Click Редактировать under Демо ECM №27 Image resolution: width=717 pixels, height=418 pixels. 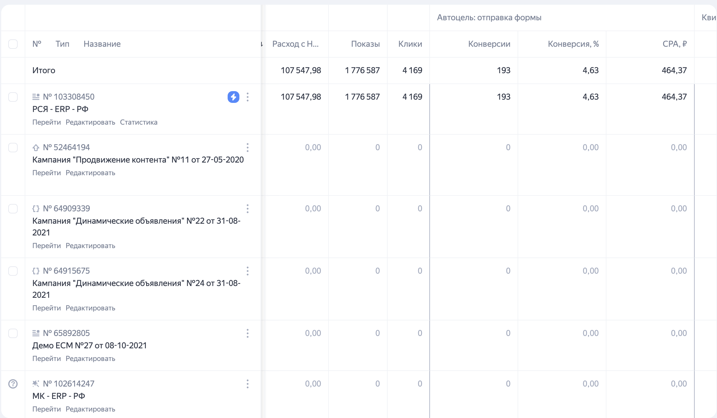coord(90,359)
